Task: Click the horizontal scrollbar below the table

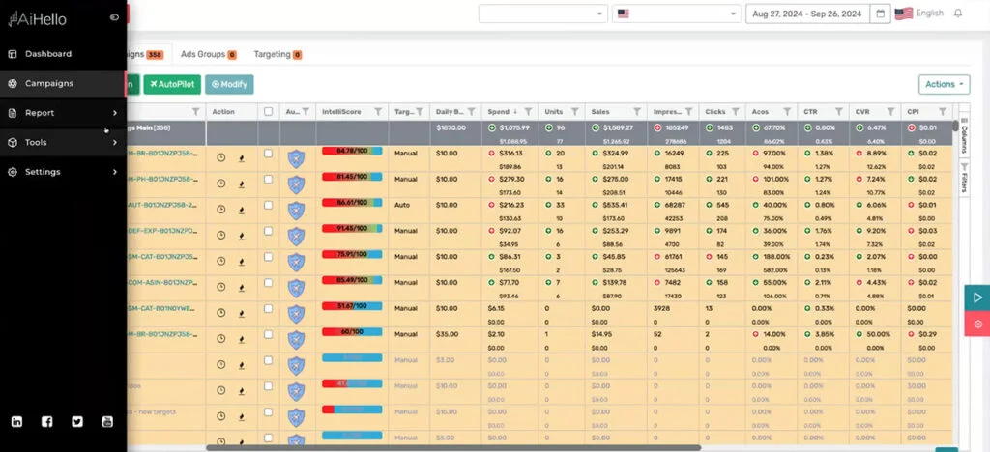Action: 454,447
